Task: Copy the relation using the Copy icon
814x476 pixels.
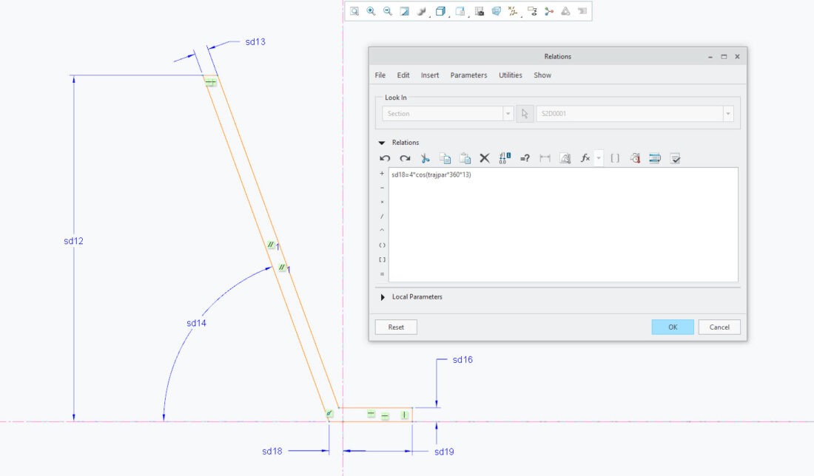Action: point(445,157)
